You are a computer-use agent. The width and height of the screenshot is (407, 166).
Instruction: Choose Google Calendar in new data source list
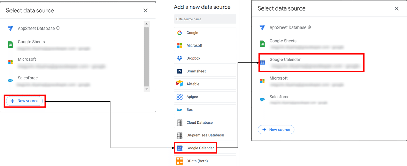tap(205, 148)
